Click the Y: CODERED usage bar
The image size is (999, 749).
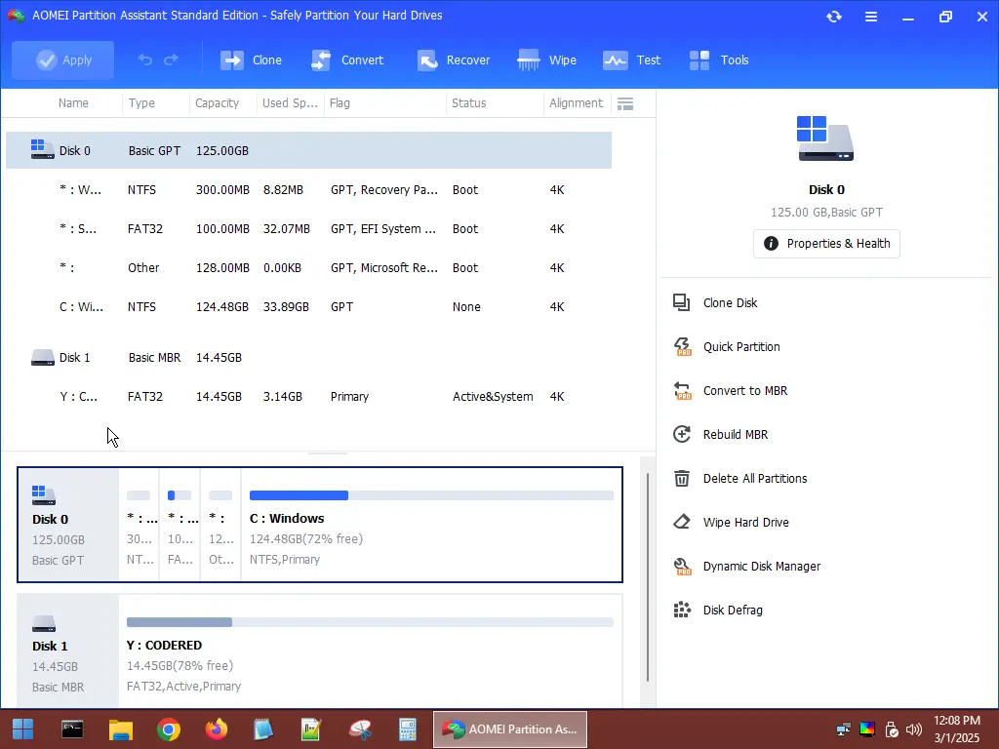coord(370,622)
